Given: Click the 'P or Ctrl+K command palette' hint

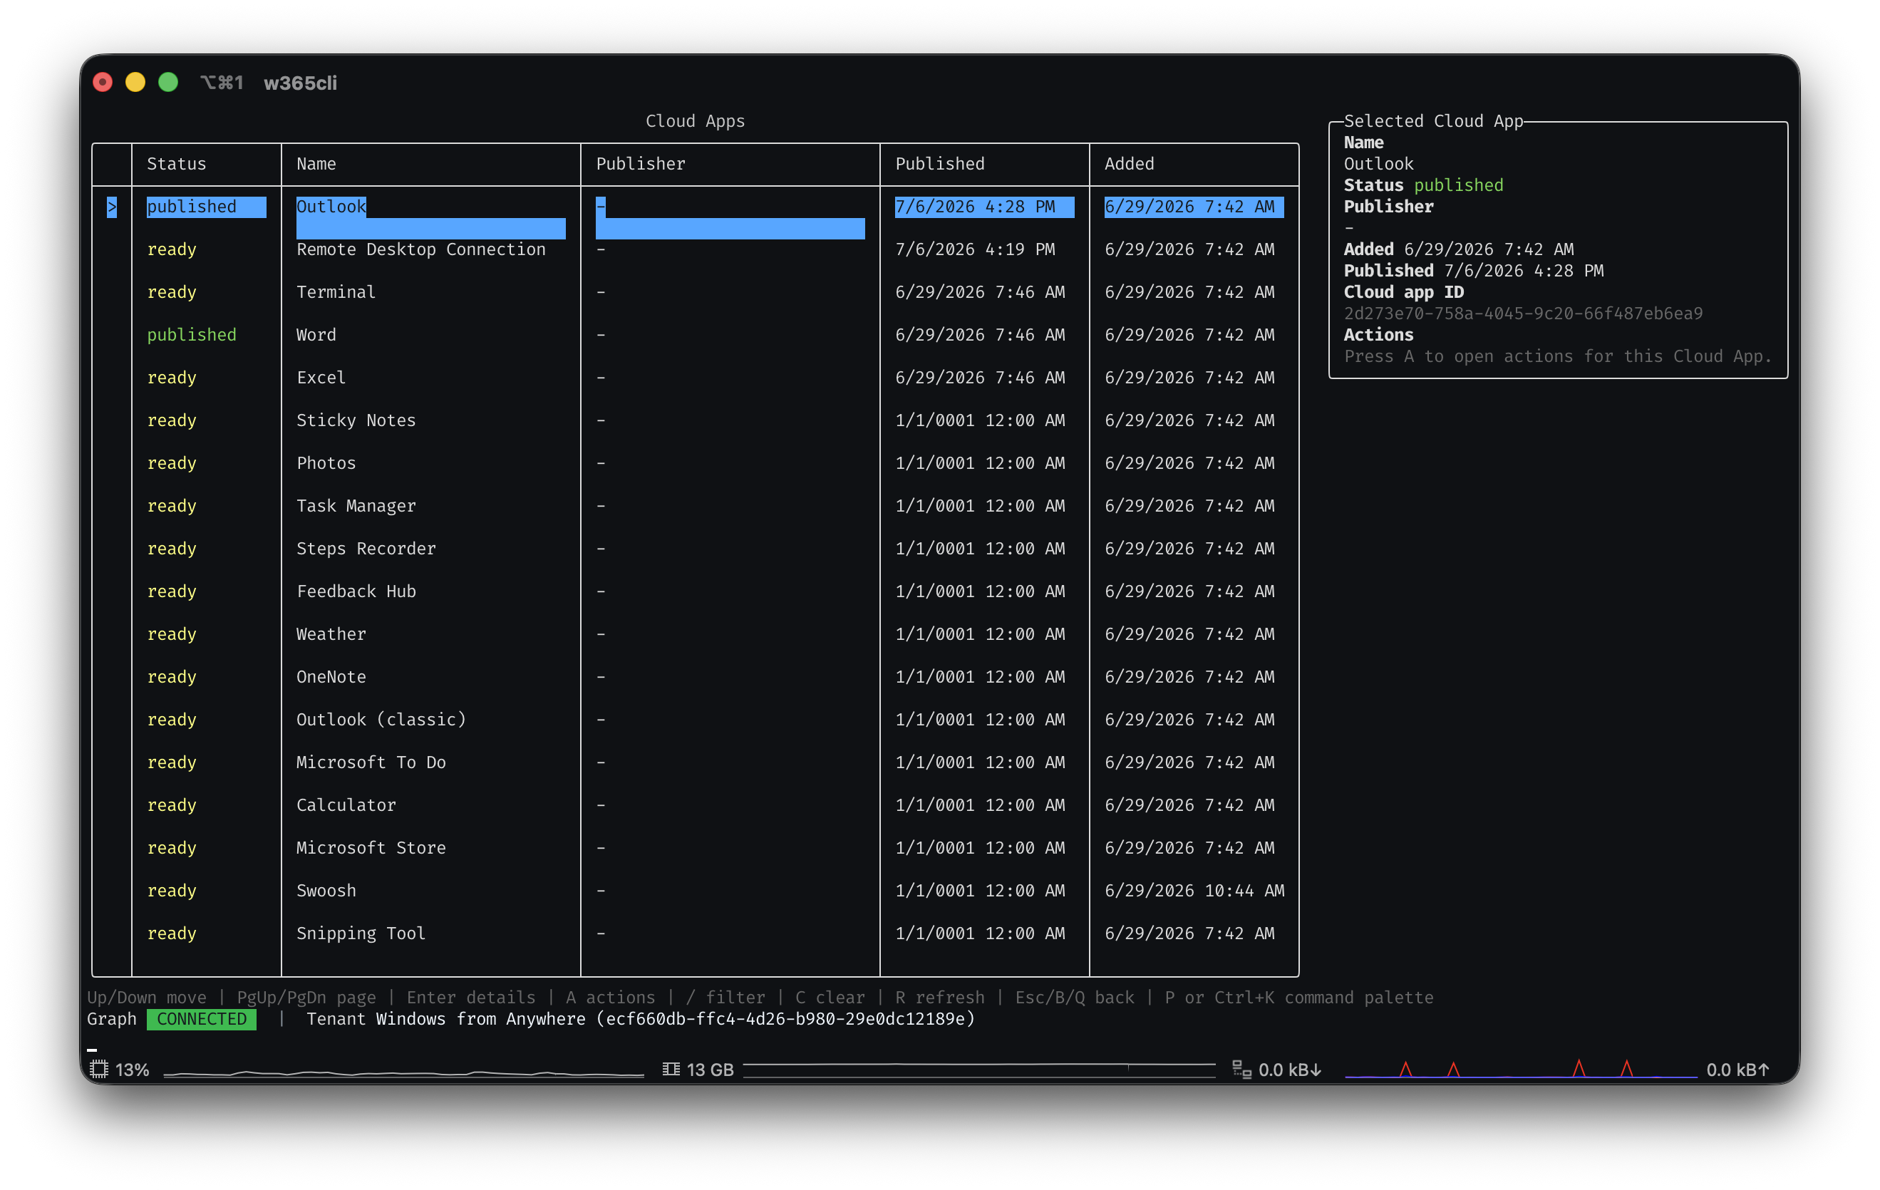Looking at the screenshot, I should click(1298, 998).
